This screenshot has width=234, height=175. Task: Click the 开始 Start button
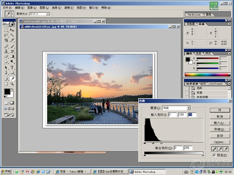click(x=6, y=172)
